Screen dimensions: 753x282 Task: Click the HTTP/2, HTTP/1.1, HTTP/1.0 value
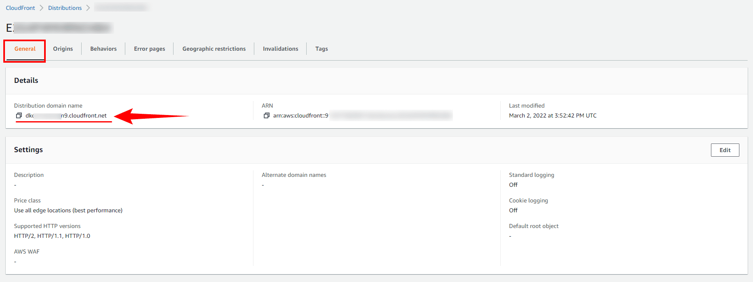[x=52, y=236]
